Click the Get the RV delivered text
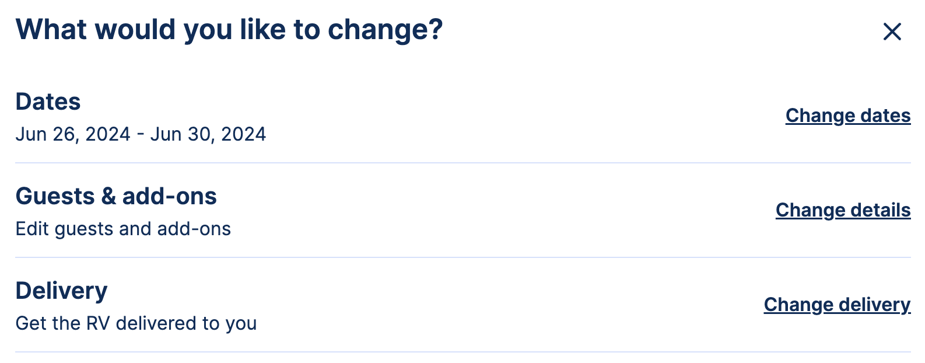 tap(136, 323)
